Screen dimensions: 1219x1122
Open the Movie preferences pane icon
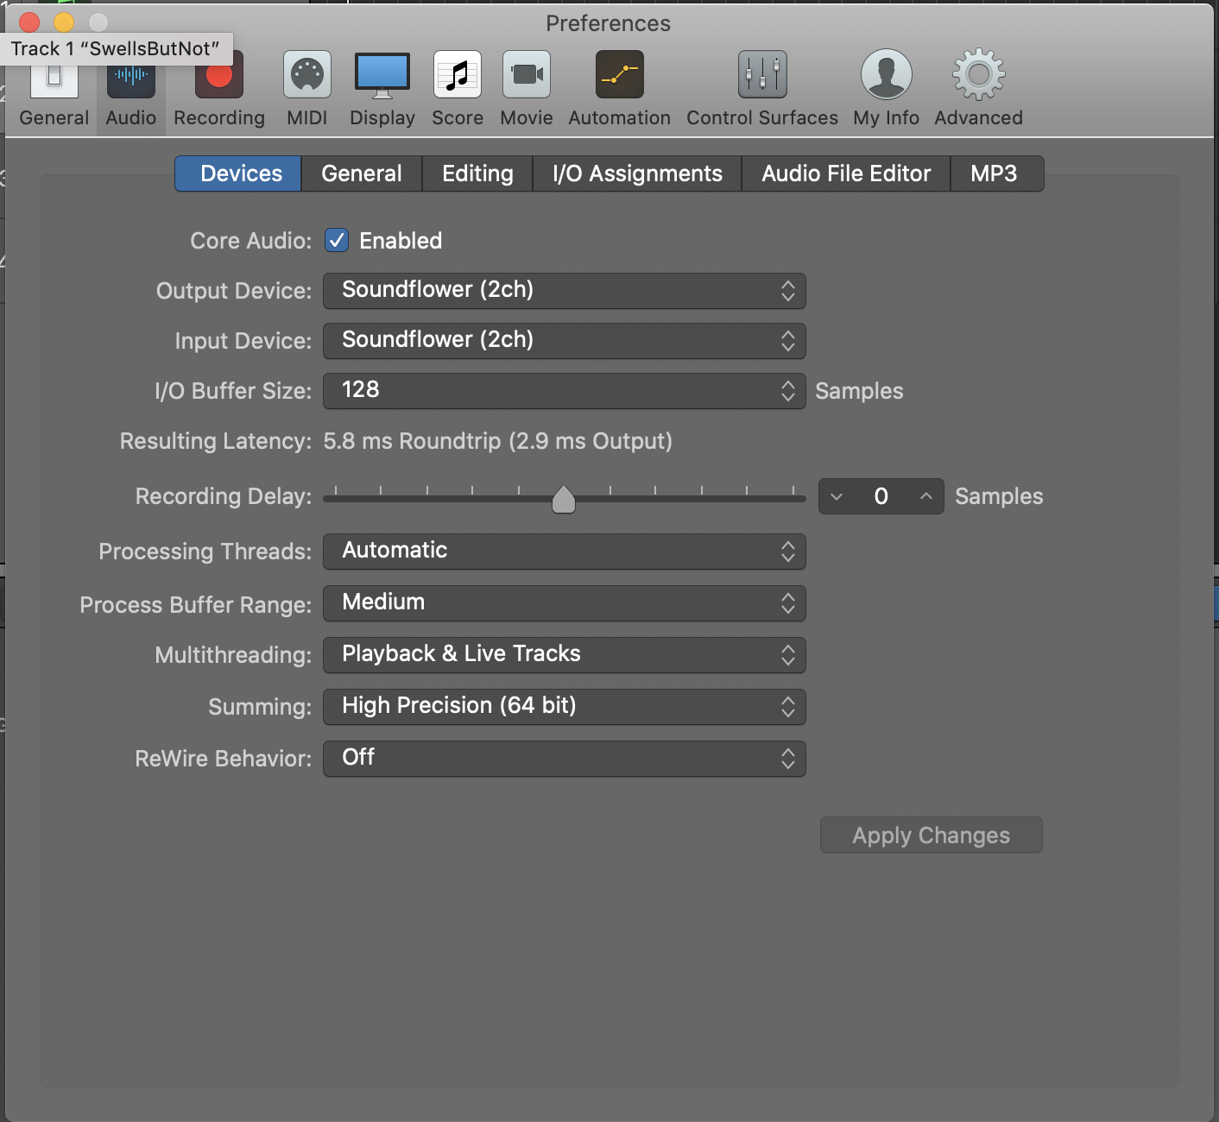527,75
